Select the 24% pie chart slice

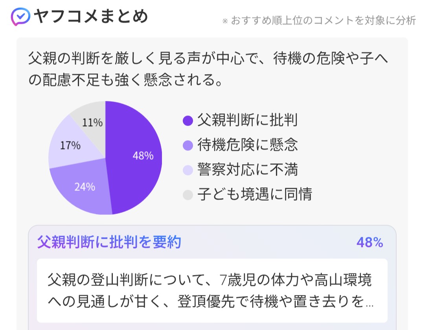click(x=83, y=188)
